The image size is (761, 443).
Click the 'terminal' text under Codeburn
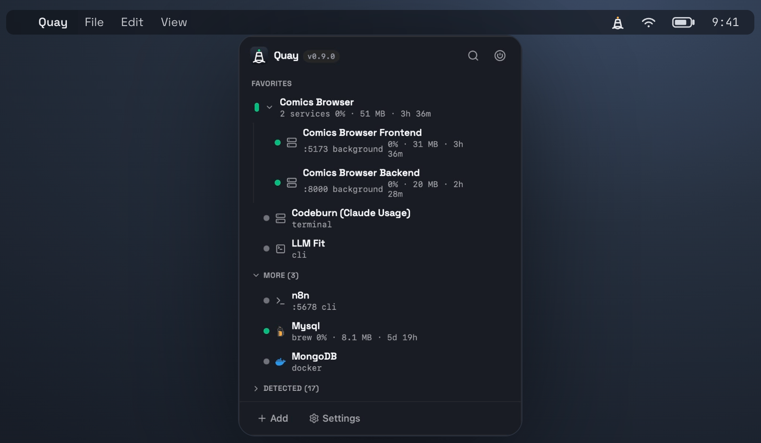click(x=312, y=225)
